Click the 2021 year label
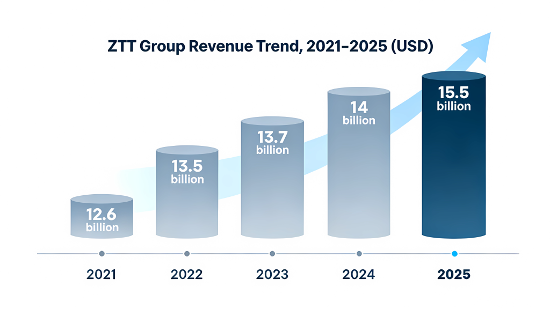This screenshot has height=309, width=550. pos(102,275)
